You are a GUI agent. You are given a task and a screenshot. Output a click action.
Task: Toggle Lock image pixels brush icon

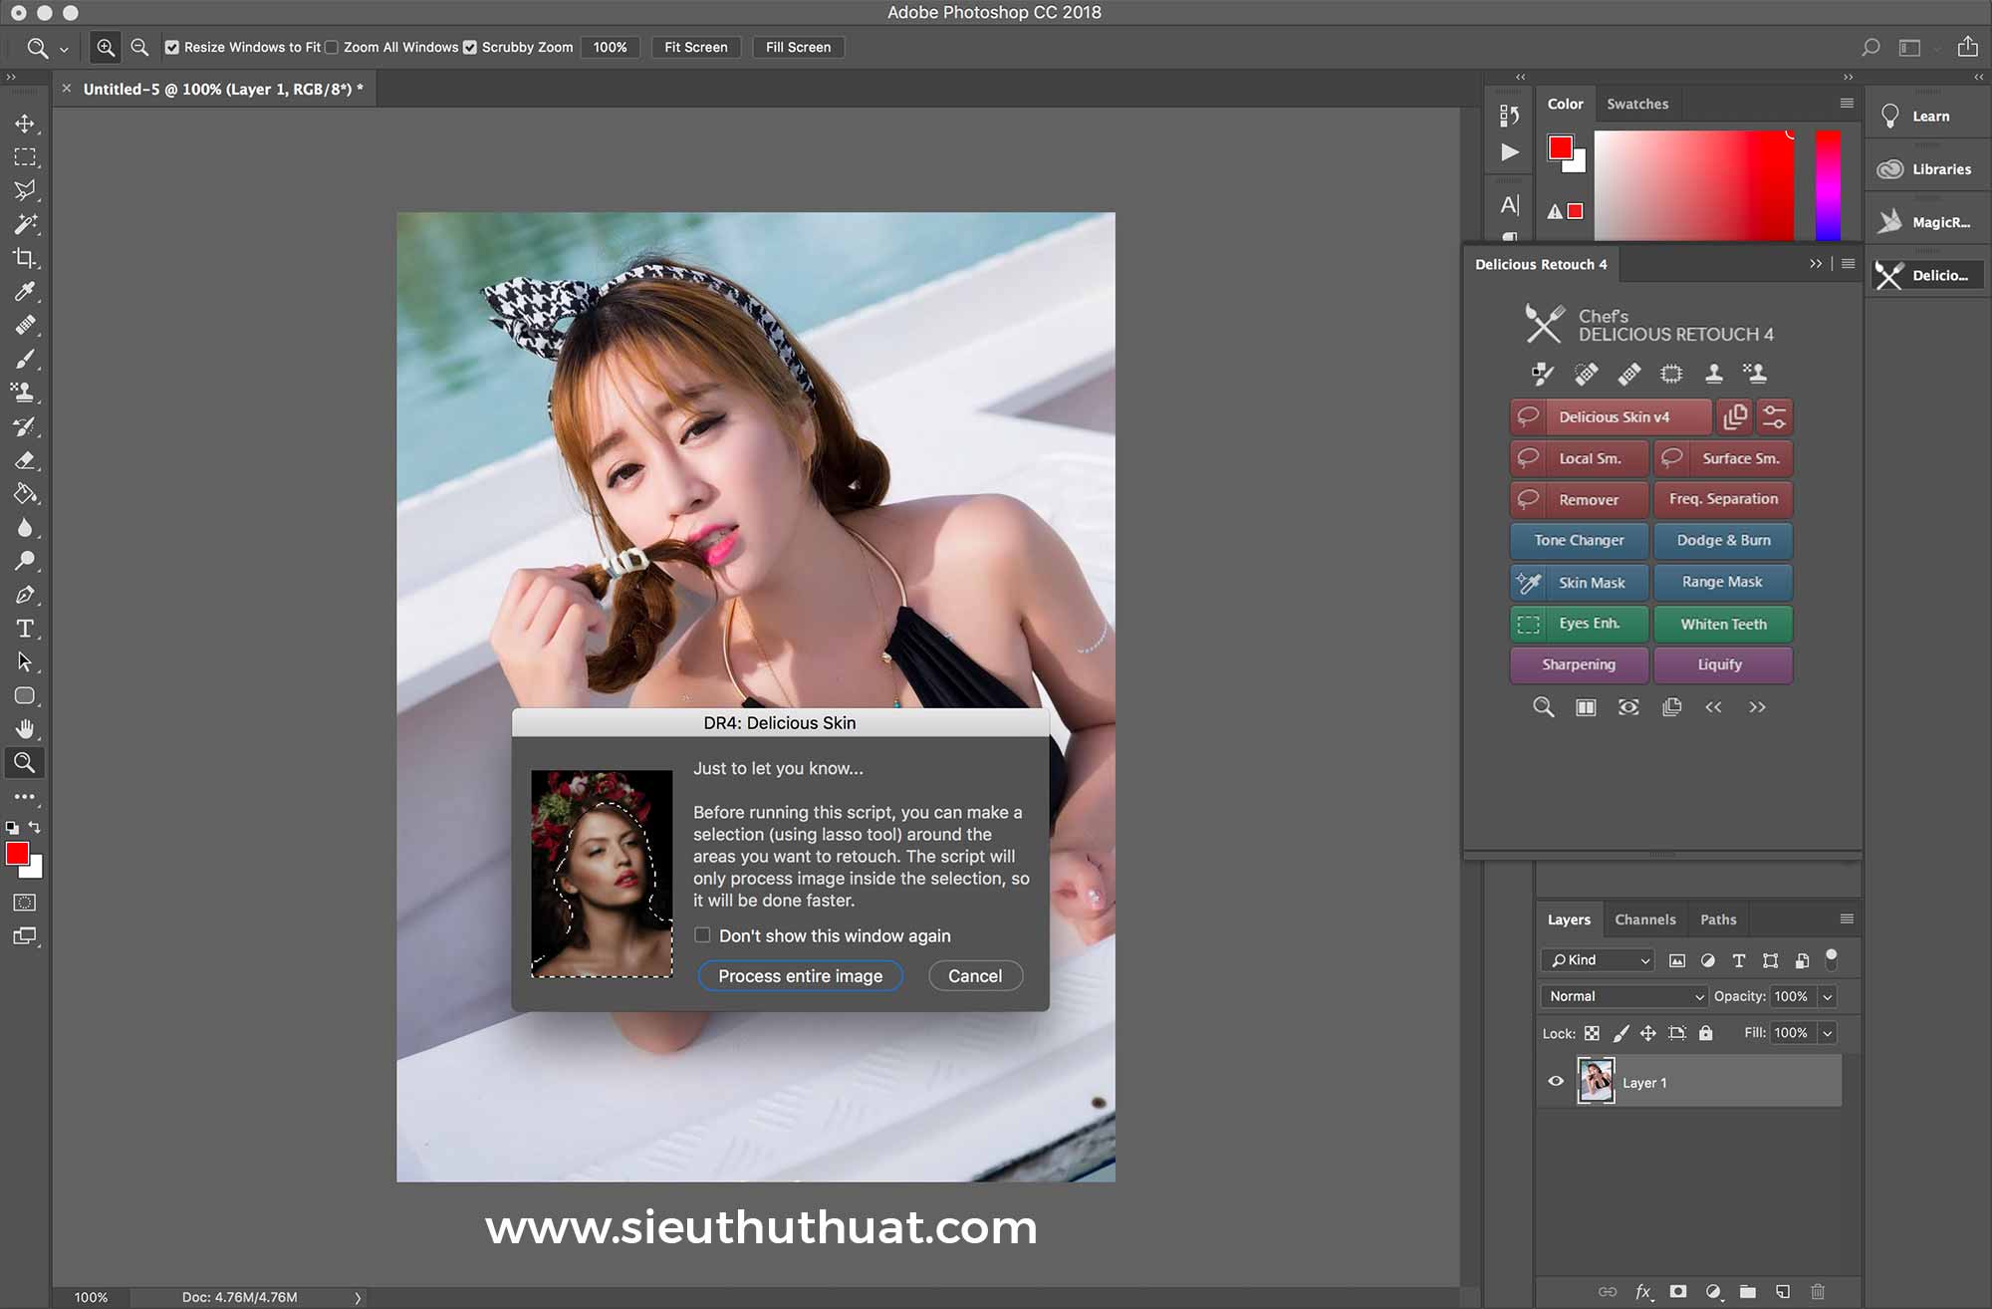[x=1621, y=1033]
